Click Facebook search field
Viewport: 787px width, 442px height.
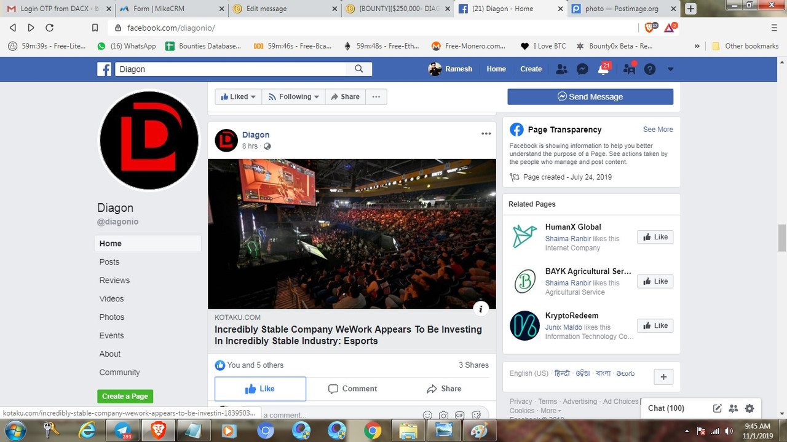(231, 69)
